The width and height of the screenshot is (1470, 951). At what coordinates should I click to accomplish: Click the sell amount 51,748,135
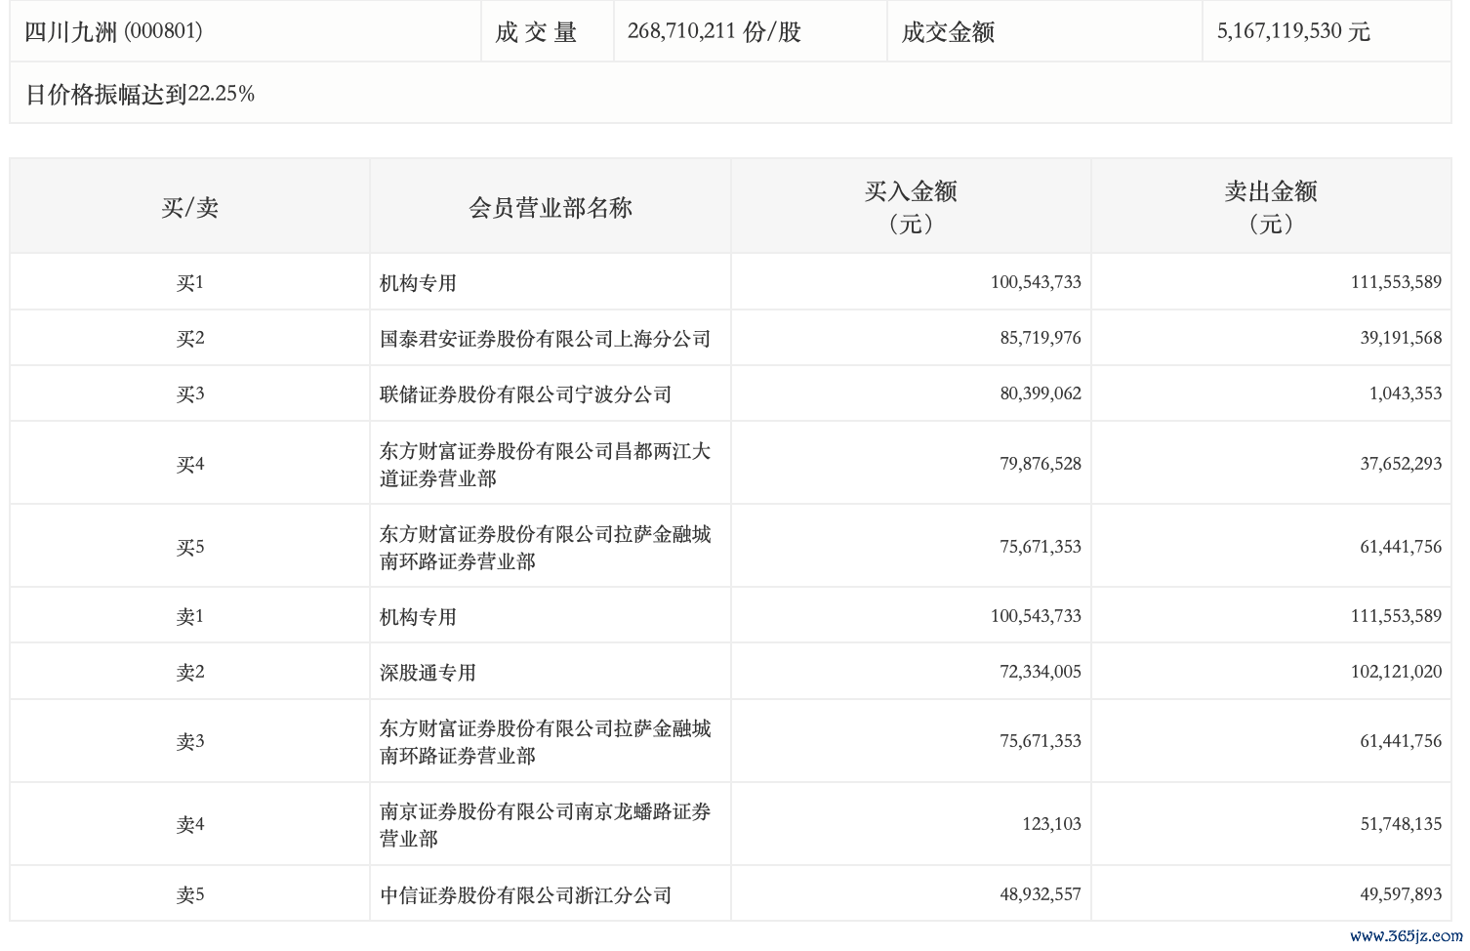(x=1401, y=824)
